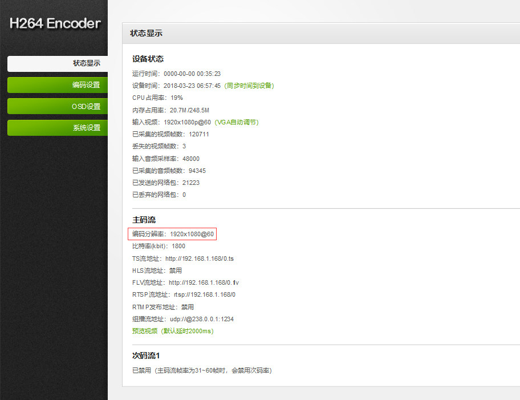Select the FLV流地址 http://192.168.1.168/0.flv text

point(185,282)
